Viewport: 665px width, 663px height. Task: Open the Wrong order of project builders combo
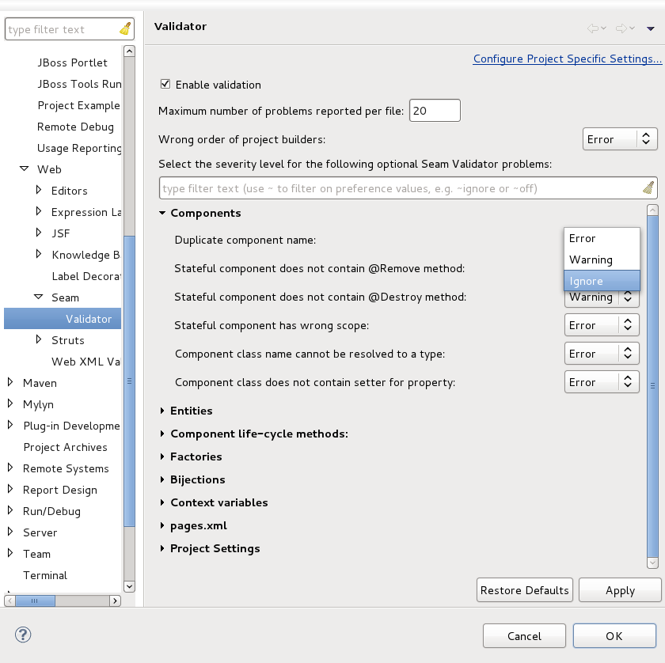(x=620, y=139)
